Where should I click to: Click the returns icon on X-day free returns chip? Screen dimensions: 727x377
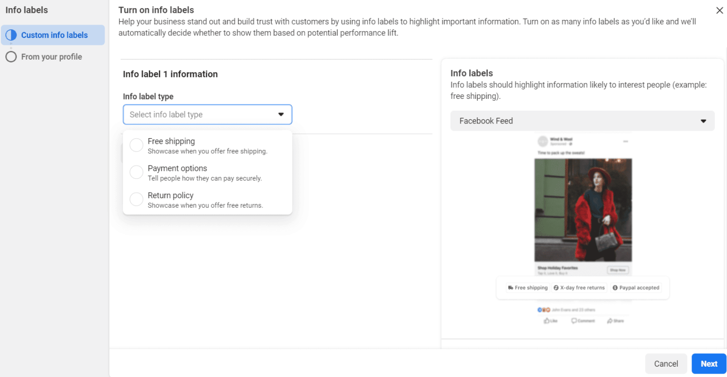click(x=556, y=288)
